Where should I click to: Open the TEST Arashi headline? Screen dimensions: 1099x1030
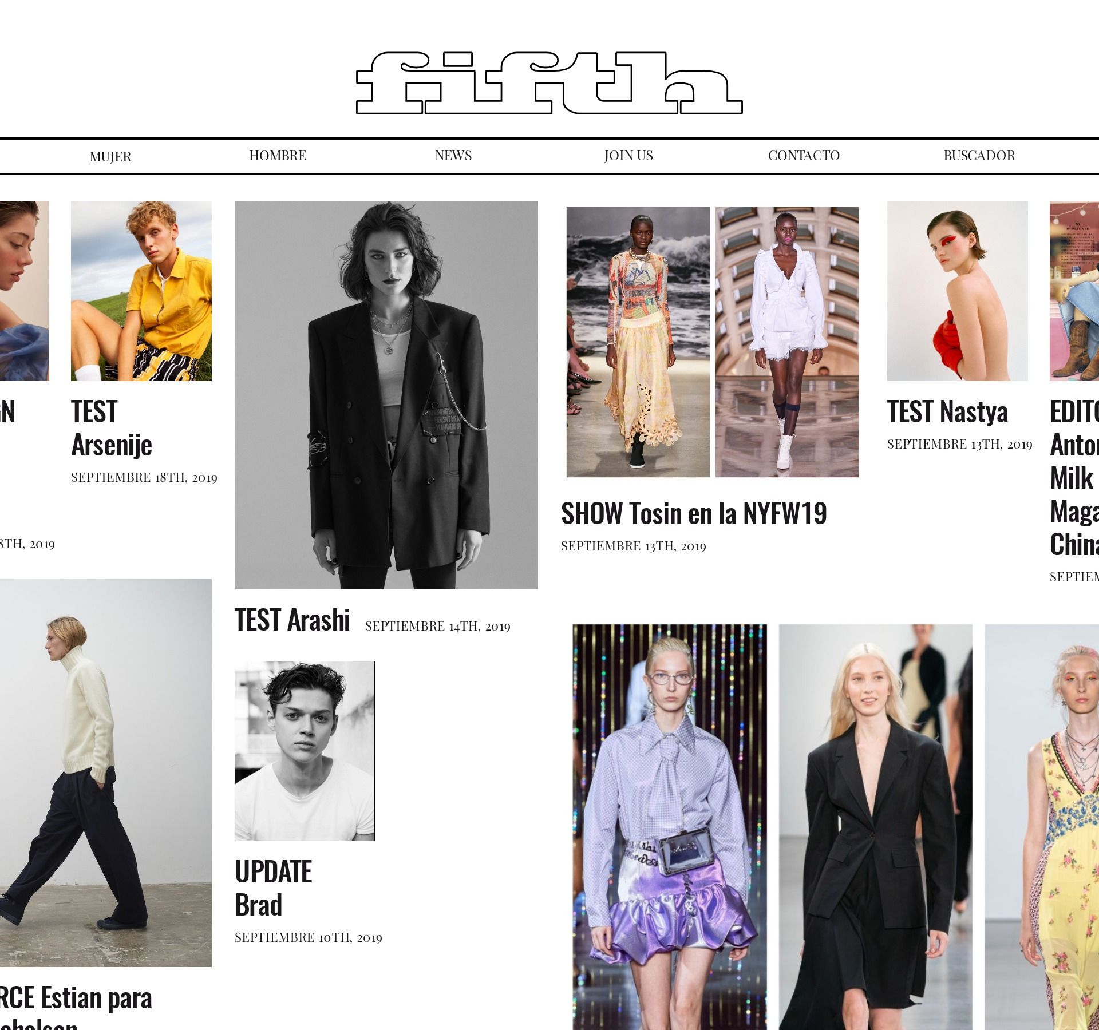[x=292, y=620]
